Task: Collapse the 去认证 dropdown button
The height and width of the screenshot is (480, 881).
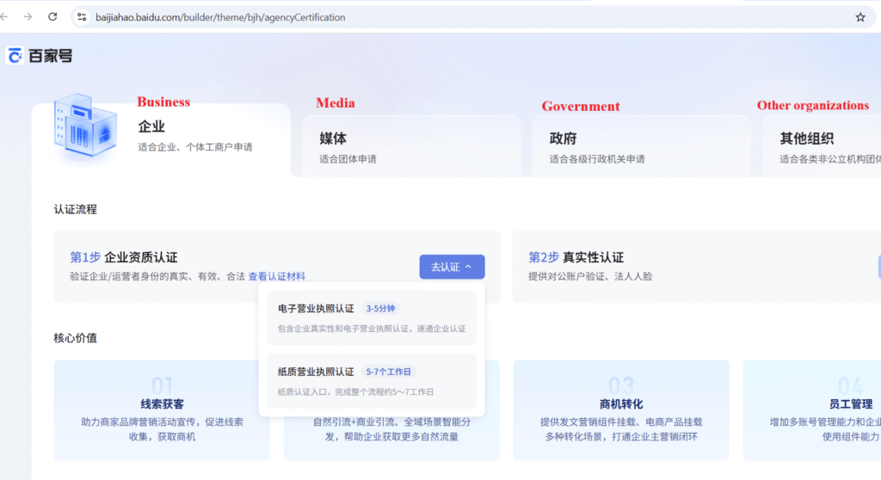Action: pos(452,267)
